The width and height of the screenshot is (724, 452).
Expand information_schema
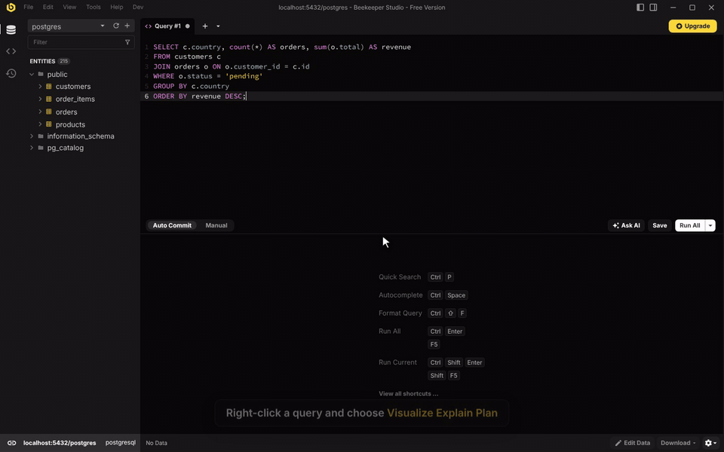[x=32, y=136]
